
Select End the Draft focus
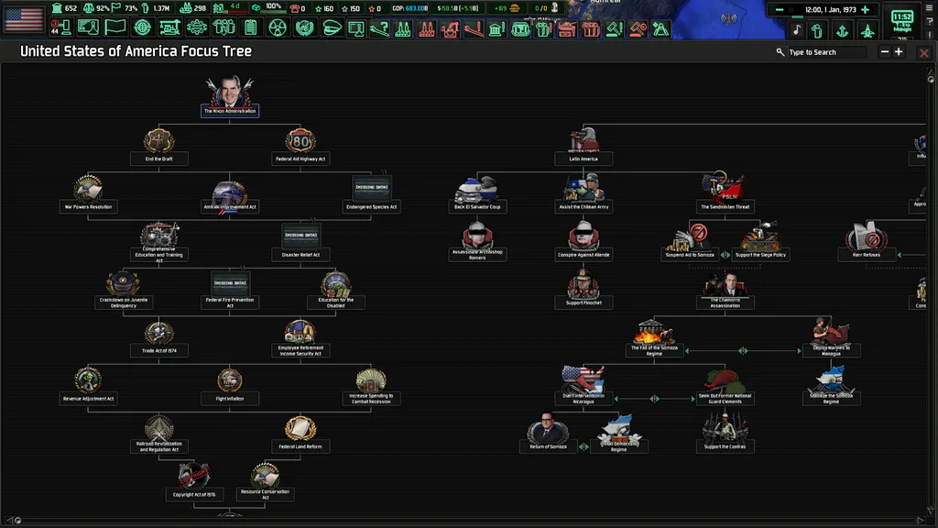tap(159, 146)
